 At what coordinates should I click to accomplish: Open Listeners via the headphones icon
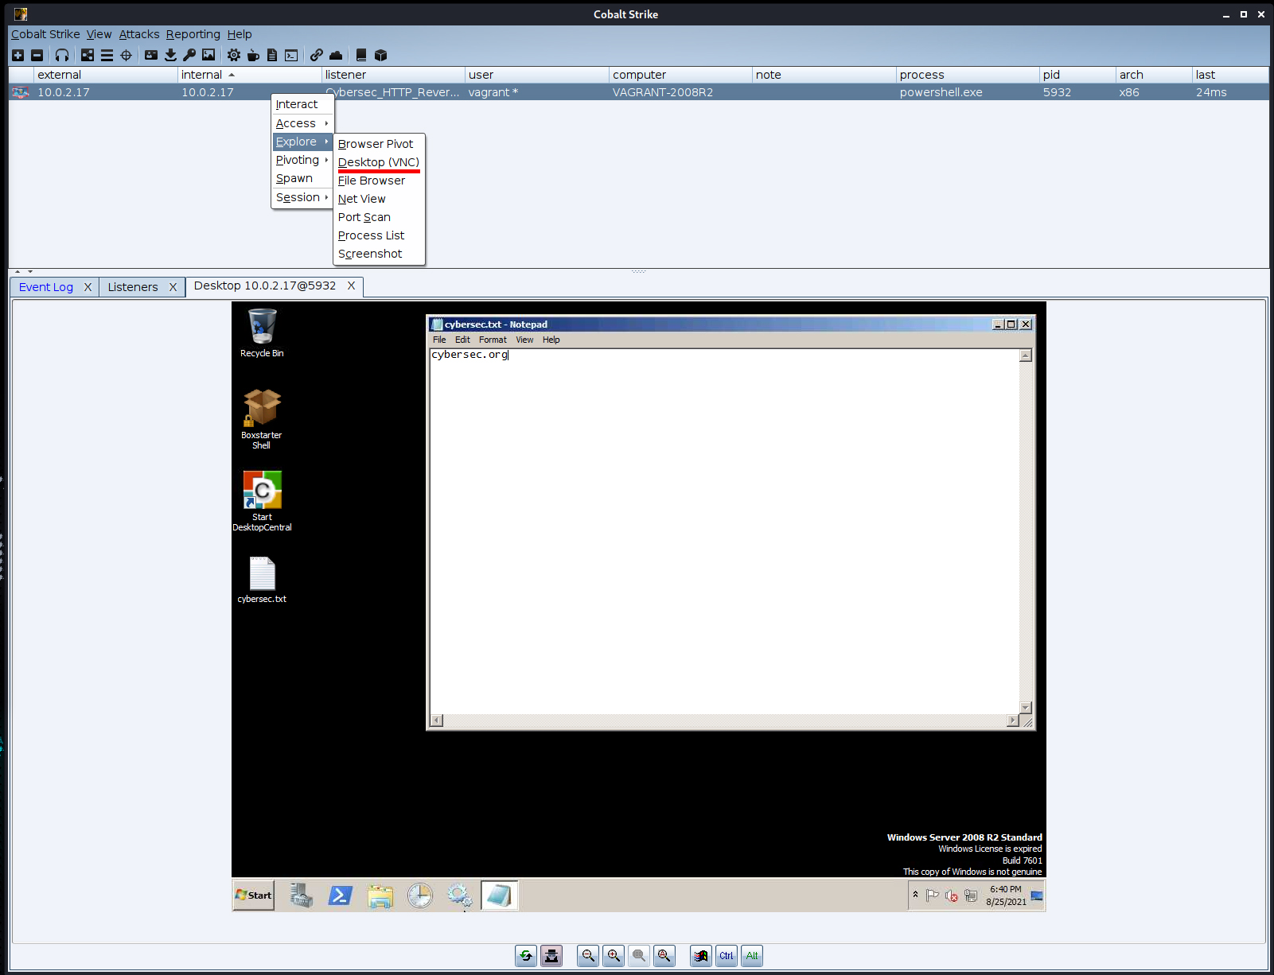[62, 55]
